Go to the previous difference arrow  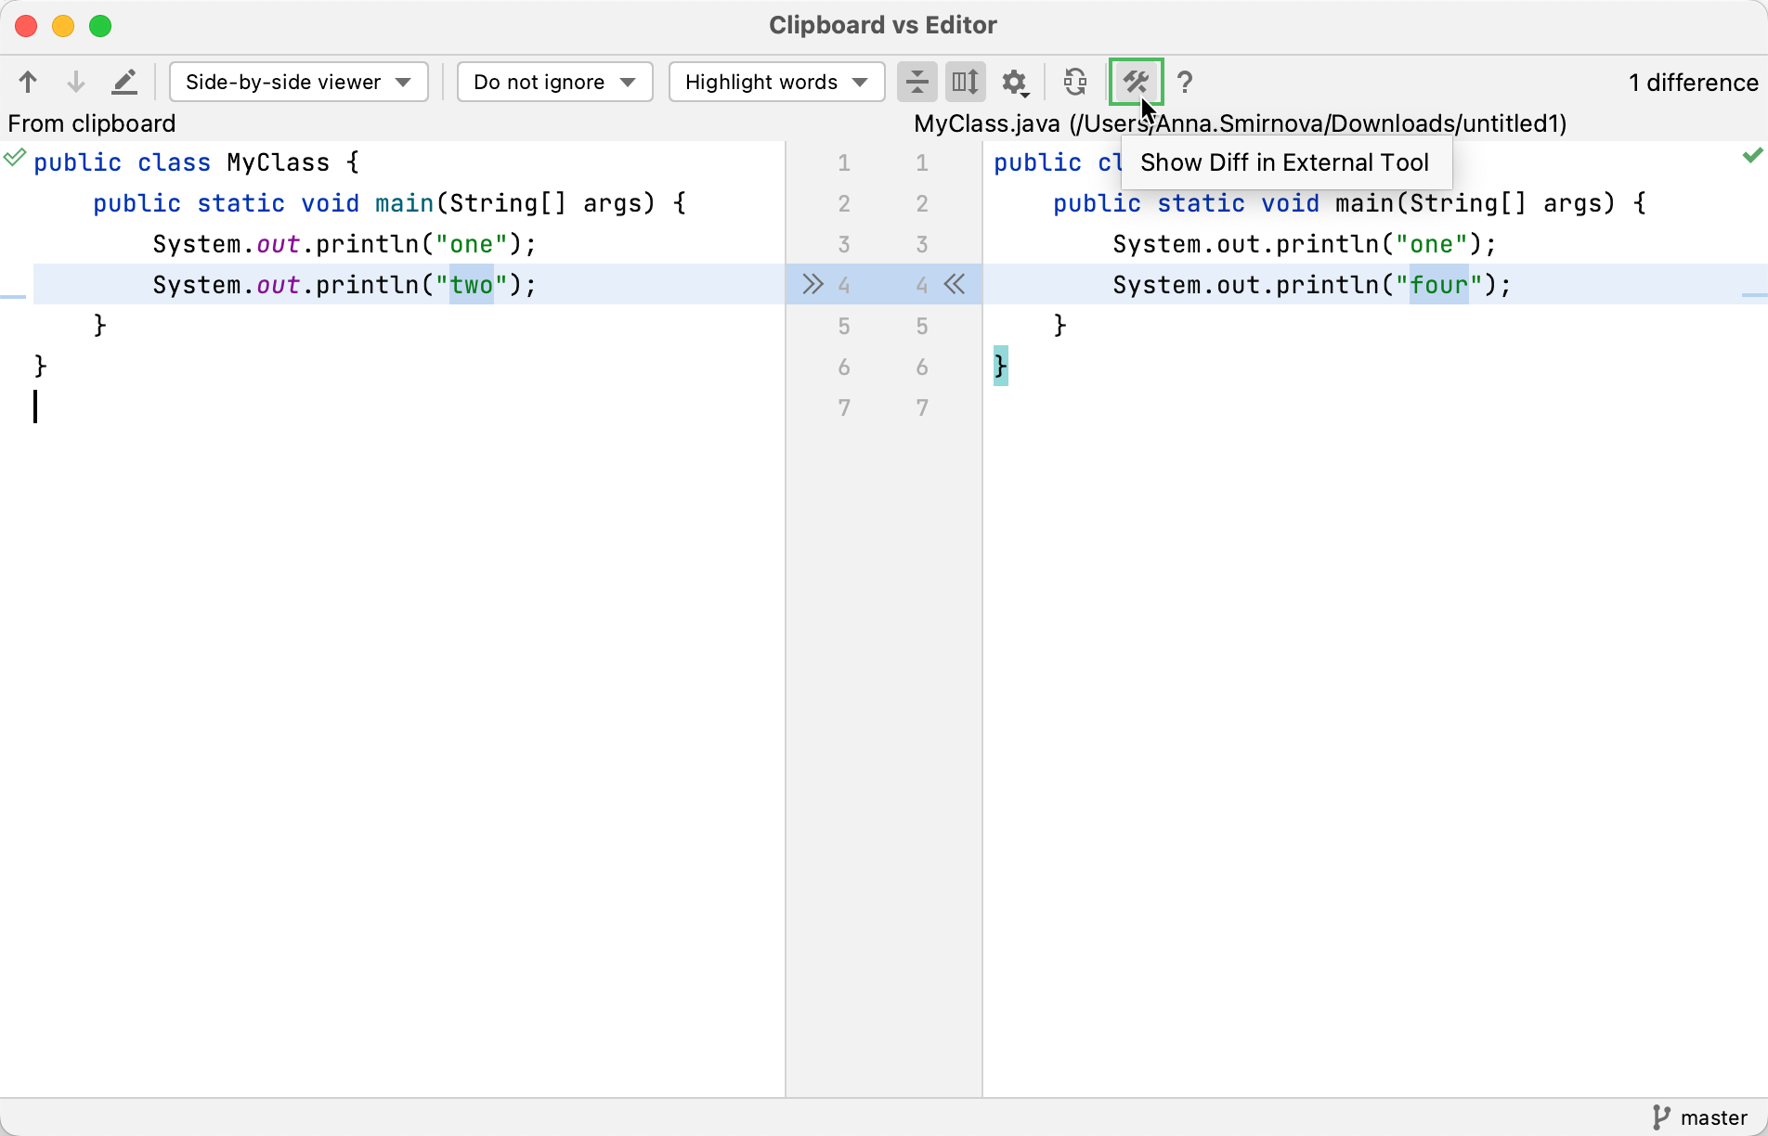pos(28,83)
